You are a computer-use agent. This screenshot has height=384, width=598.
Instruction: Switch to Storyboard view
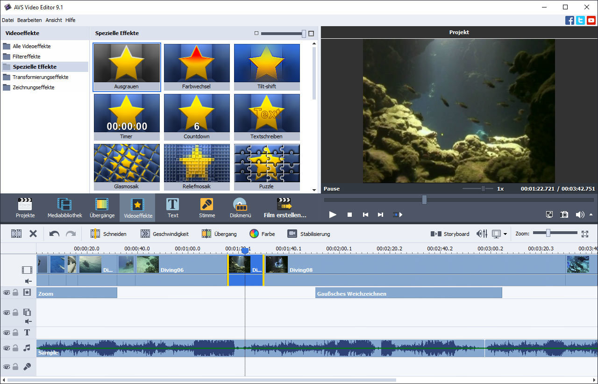click(x=450, y=234)
